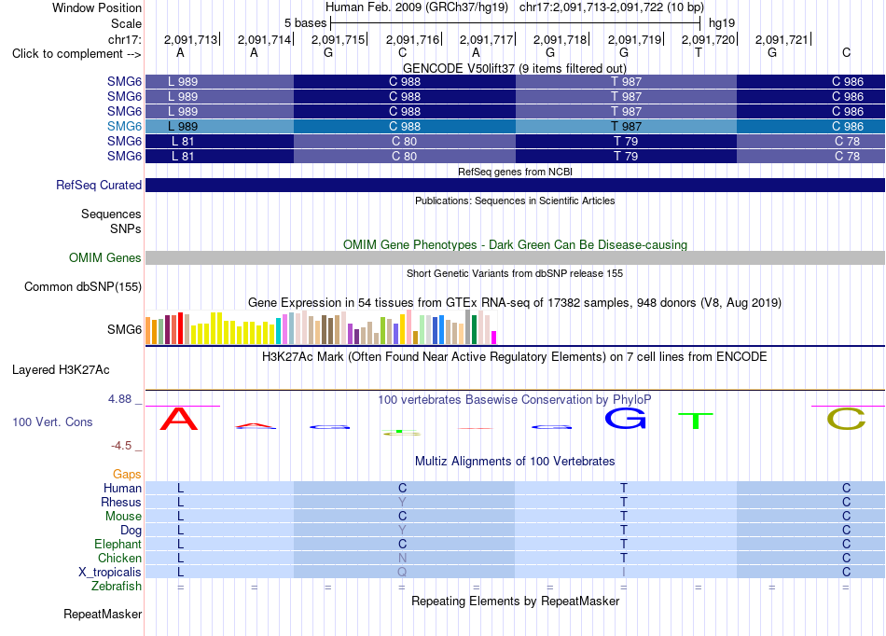Click the -4.5 lower scale value
This screenshot has width=886, height=636.
[121, 446]
